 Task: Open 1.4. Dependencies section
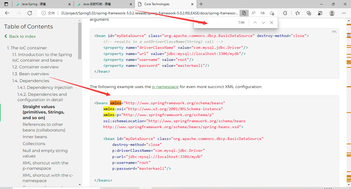coord(31,81)
